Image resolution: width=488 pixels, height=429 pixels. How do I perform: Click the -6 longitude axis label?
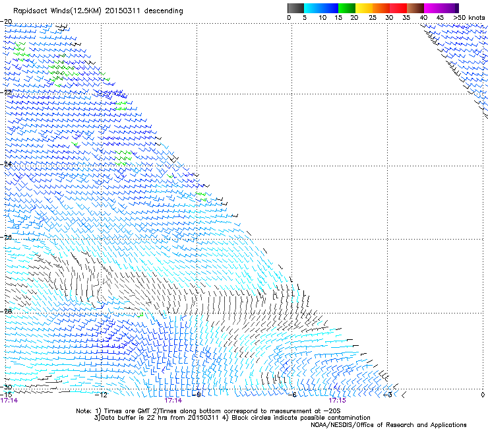[x=292, y=395]
